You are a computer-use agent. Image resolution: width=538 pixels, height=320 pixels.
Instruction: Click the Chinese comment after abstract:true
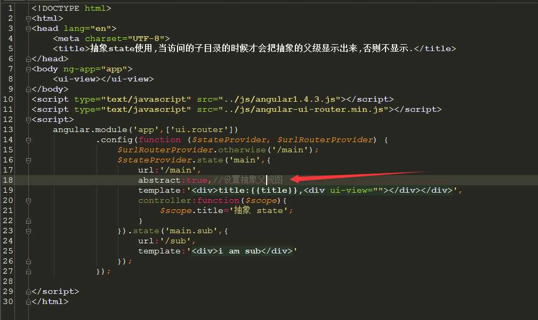[x=248, y=180]
